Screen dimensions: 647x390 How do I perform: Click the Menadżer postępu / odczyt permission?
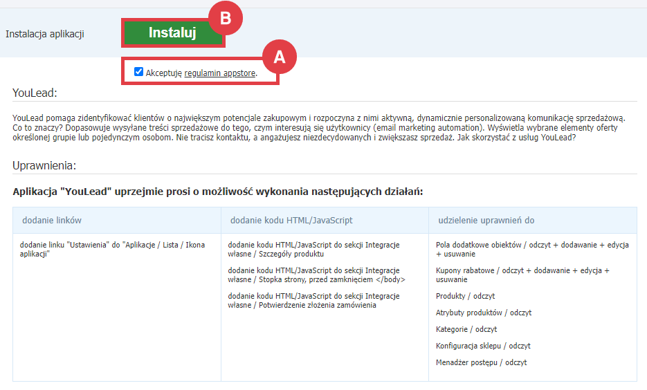pos(481,362)
